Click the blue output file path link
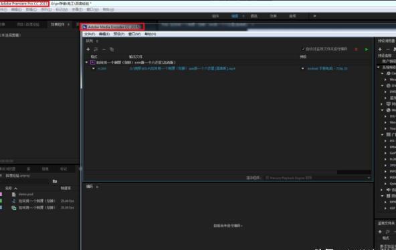This screenshot has width=396, height=250. point(182,68)
